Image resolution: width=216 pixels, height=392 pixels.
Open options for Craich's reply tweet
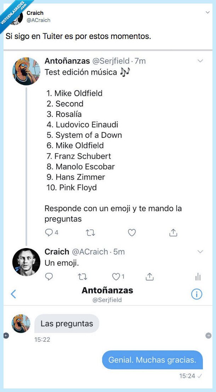(200, 251)
